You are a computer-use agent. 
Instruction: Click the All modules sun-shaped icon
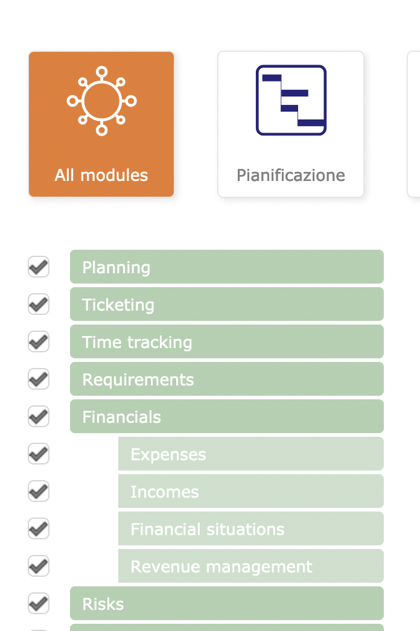(101, 101)
